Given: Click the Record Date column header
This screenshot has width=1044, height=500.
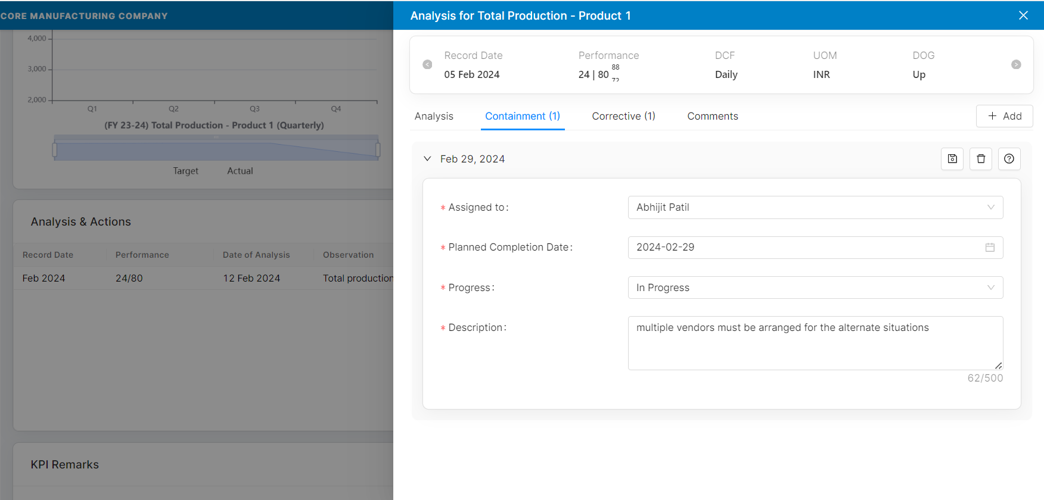Looking at the screenshot, I should point(48,255).
